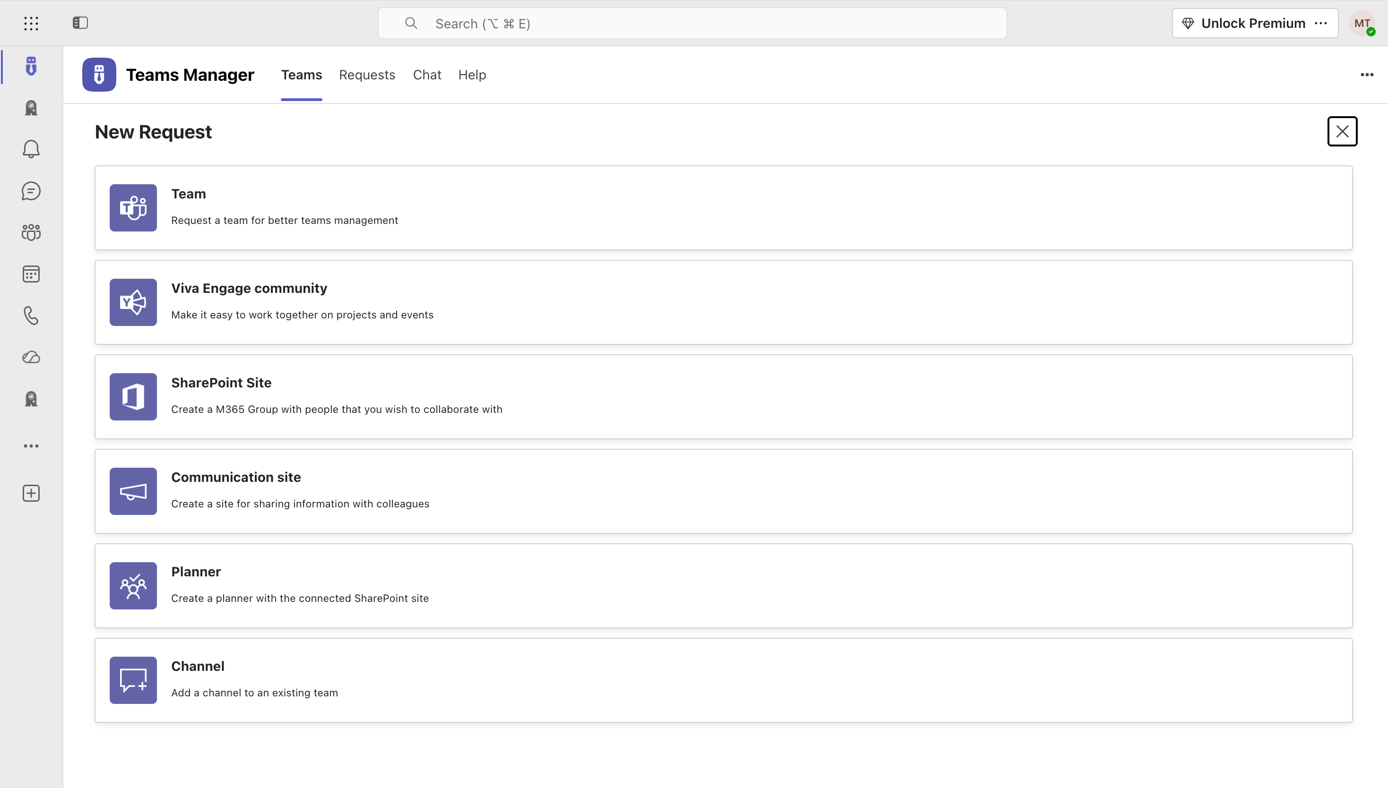Open Teams people icon in sidebar
The width and height of the screenshot is (1388, 788).
31,232
